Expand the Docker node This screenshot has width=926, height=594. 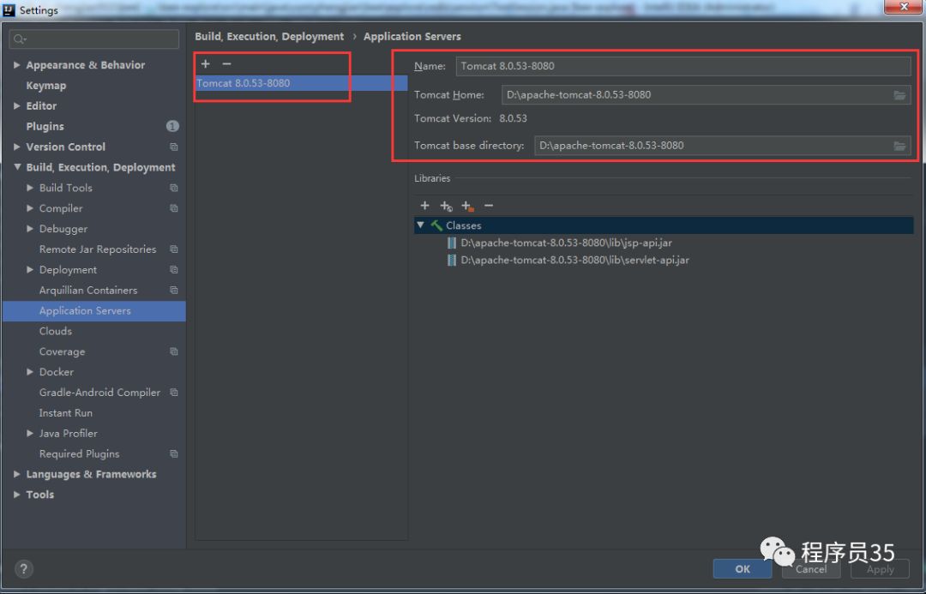tap(29, 372)
